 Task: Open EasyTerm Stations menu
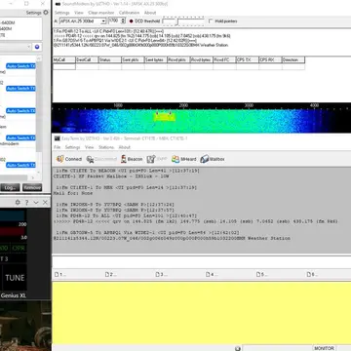click(106, 147)
